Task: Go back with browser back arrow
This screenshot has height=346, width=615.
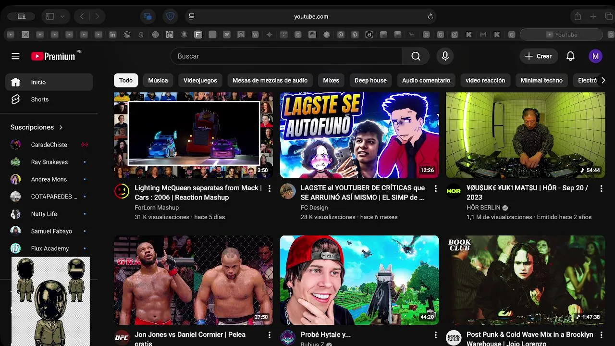Action: point(82,16)
